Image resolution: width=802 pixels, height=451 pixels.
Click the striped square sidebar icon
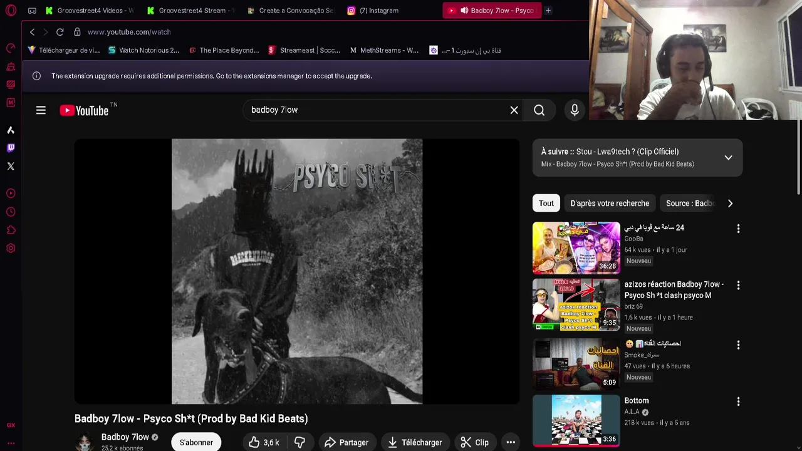pyautogui.click(x=11, y=85)
